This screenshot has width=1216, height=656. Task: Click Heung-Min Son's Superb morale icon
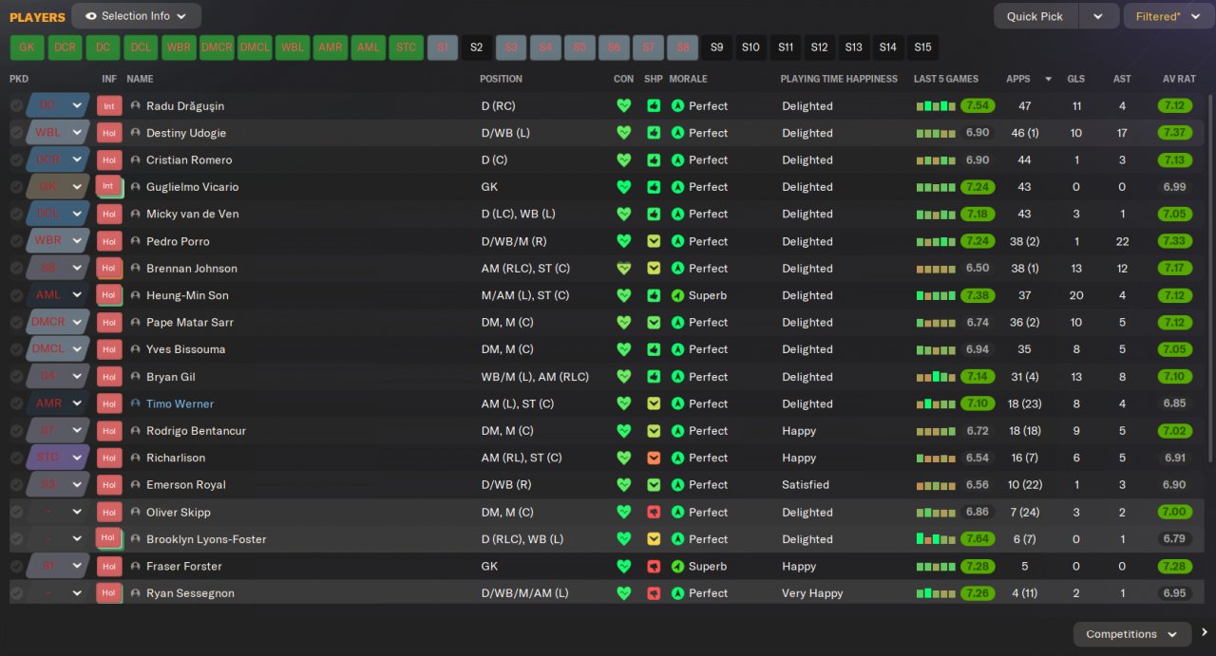point(677,295)
